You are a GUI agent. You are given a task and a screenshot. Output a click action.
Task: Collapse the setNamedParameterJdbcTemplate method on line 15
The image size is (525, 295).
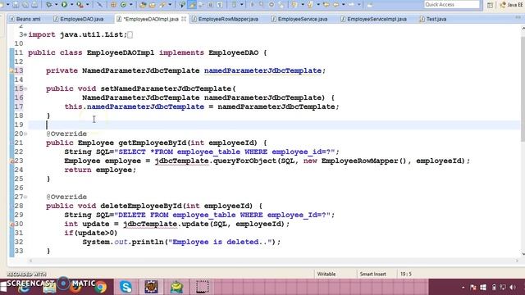coord(25,88)
